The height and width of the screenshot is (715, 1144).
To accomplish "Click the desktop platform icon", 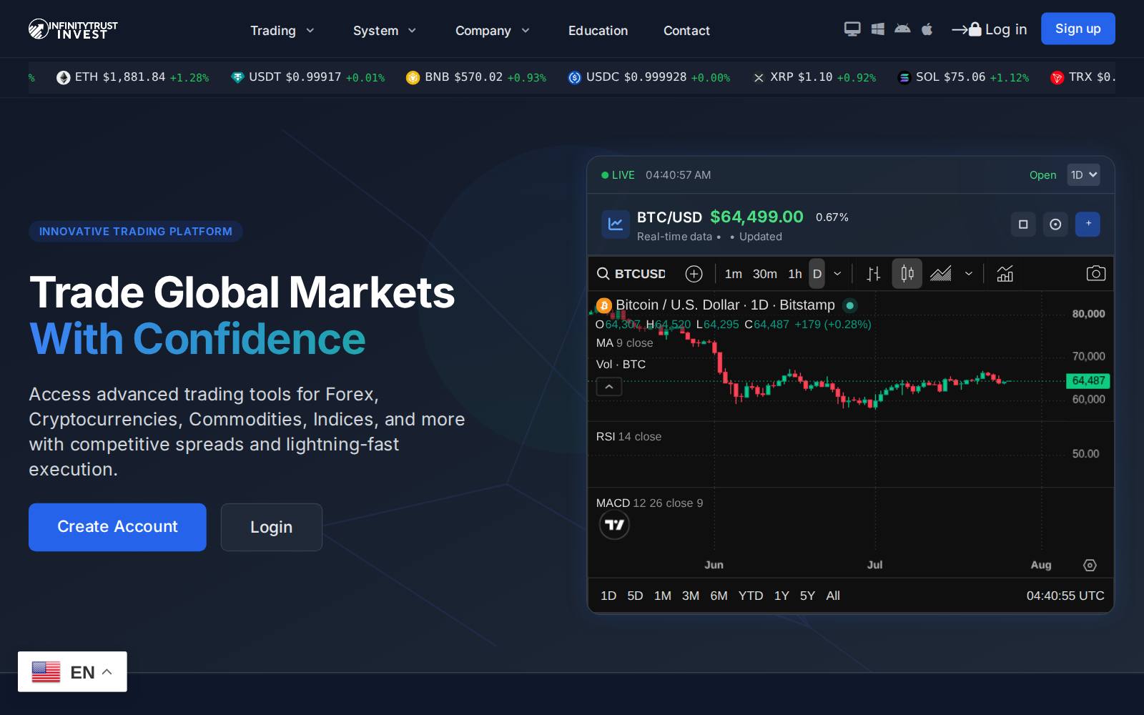I will (852, 29).
